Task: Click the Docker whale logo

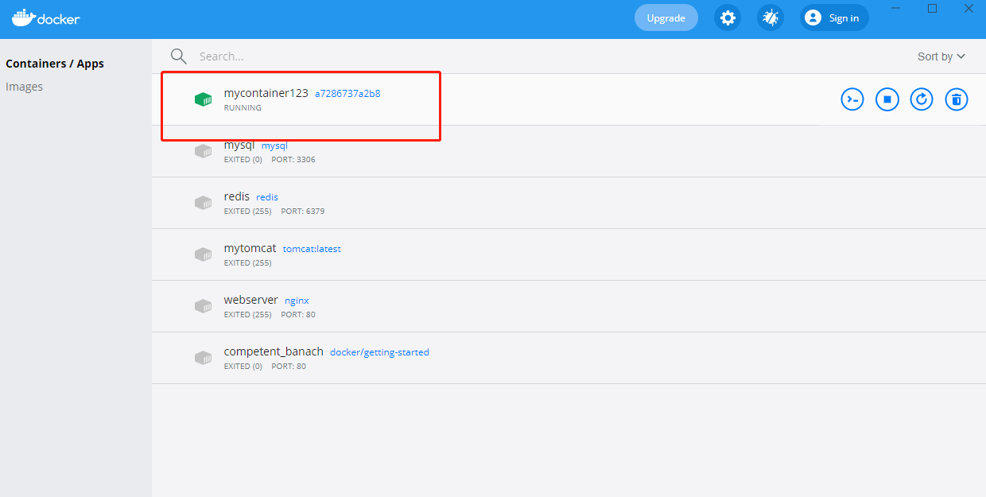Action: 45,17
